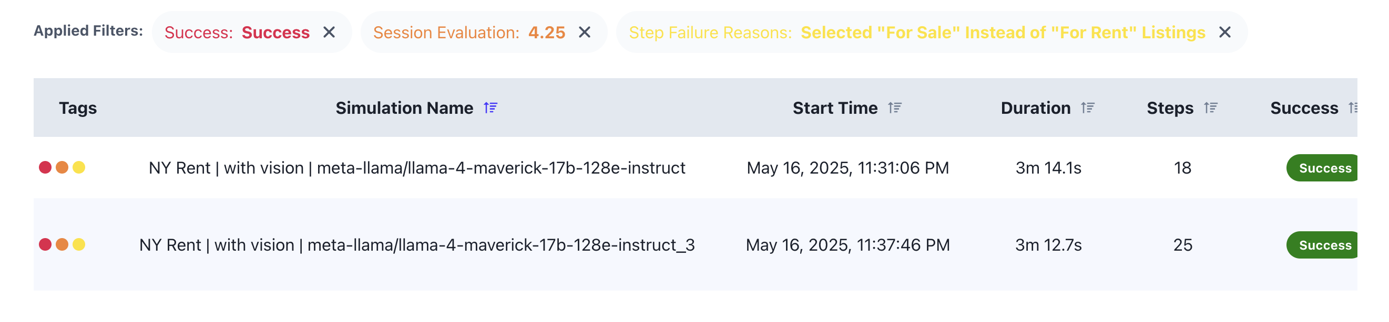Viewport: 1389px width, 322px height.
Task: Sort by Success using sort icon
Action: tap(1352, 108)
